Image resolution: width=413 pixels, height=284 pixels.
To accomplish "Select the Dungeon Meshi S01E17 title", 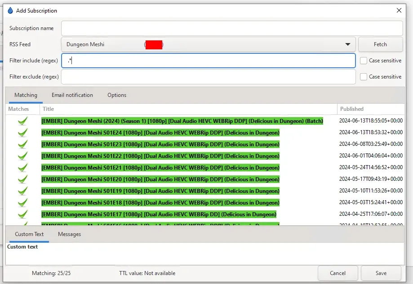I will [159, 214].
